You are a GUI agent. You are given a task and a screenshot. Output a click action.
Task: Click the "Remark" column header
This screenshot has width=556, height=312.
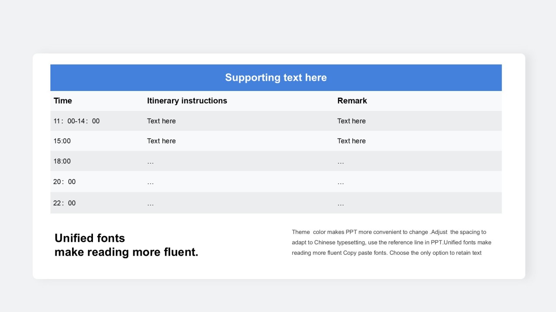click(352, 101)
